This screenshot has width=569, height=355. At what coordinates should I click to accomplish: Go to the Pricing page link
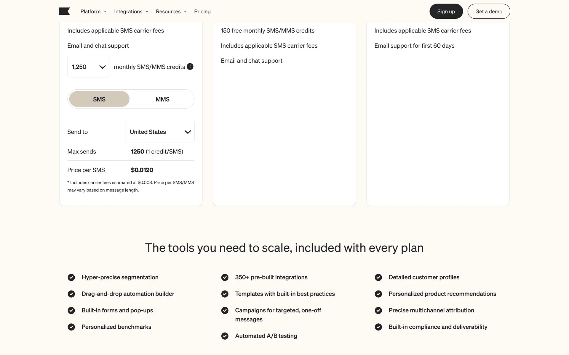click(202, 12)
